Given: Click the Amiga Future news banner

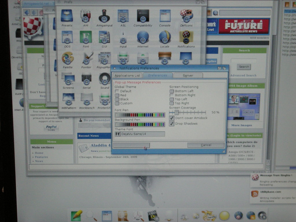Looking at the screenshot, I should click(x=244, y=26).
